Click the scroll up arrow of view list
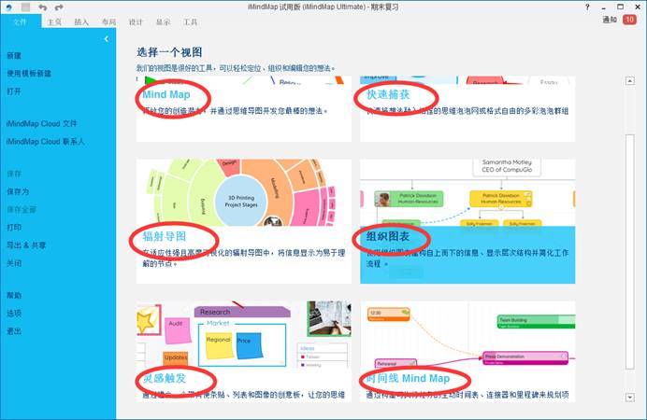The image size is (647, 420). point(629,80)
